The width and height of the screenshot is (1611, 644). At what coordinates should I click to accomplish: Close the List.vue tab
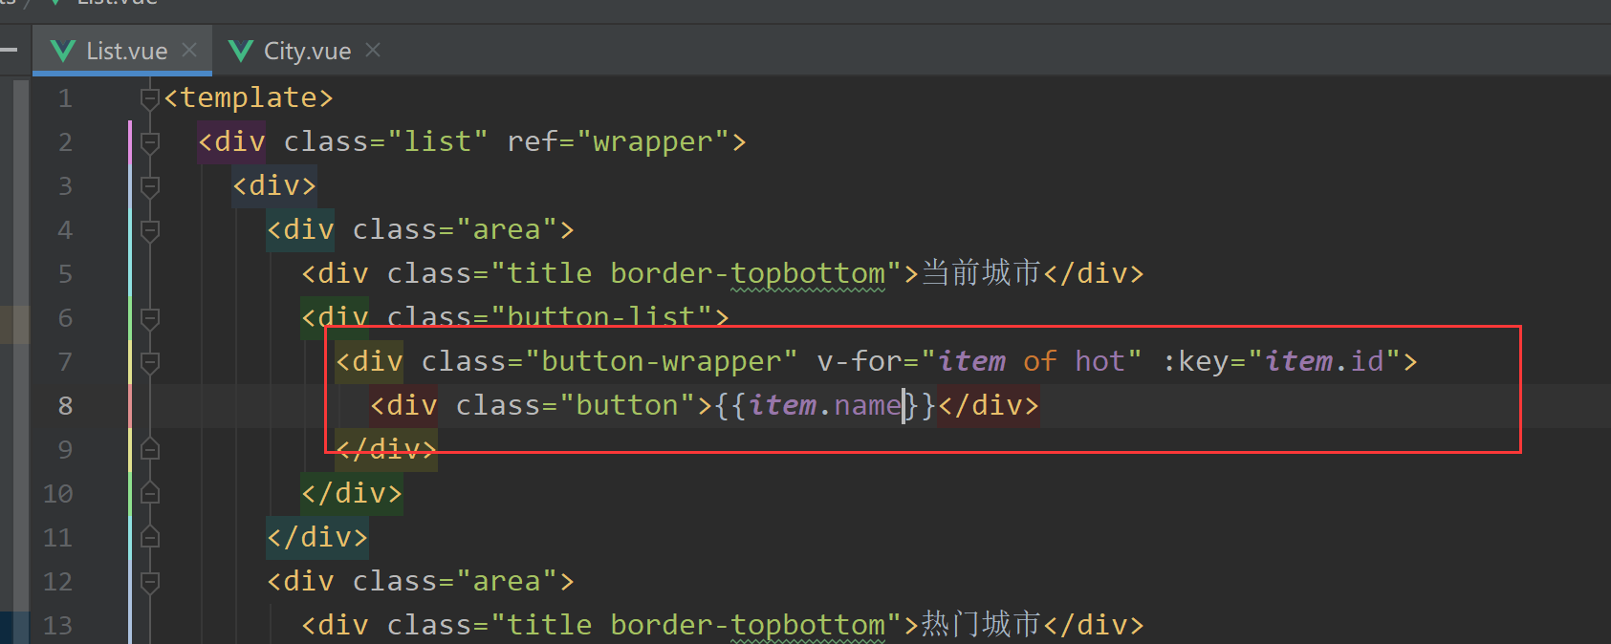189,50
